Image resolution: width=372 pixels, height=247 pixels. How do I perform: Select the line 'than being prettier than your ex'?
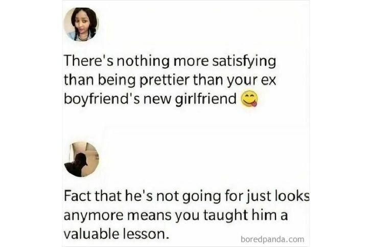[170, 80]
